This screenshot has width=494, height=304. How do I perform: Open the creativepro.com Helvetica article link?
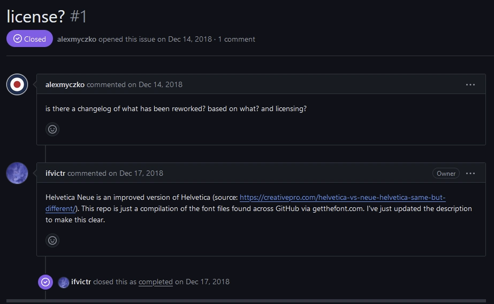(x=343, y=197)
